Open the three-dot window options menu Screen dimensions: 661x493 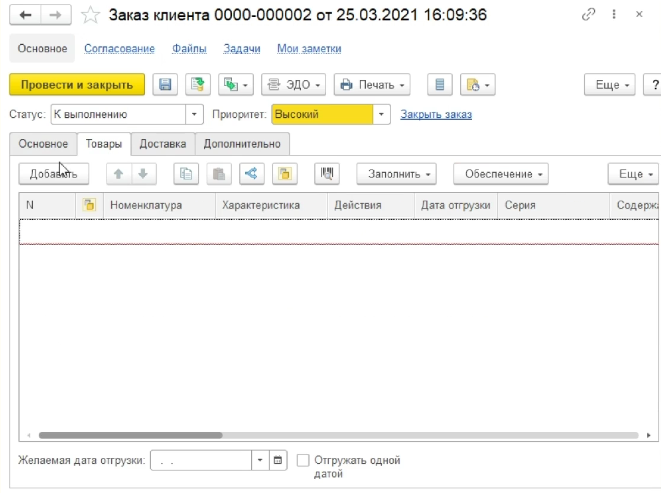[614, 14]
